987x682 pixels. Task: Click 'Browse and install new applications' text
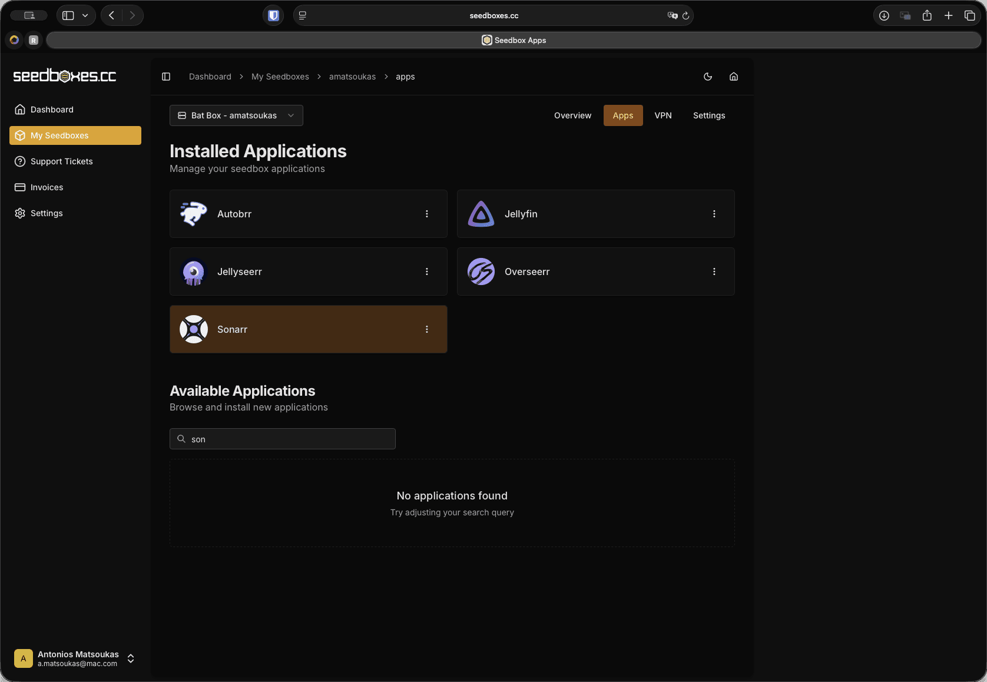249,407
